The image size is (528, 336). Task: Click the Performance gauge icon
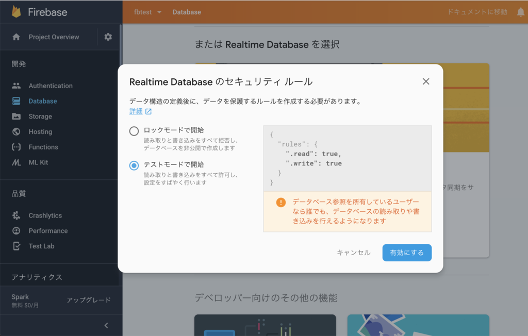[x=16, y=231]
